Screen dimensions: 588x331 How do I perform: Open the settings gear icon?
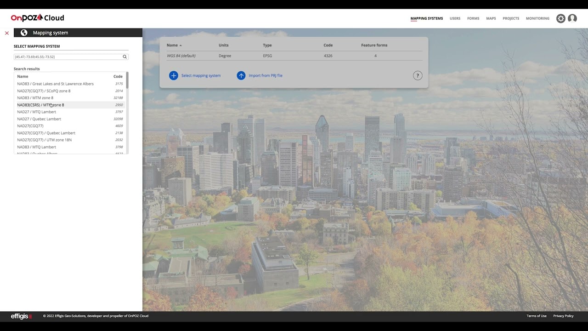pos(561,18)
